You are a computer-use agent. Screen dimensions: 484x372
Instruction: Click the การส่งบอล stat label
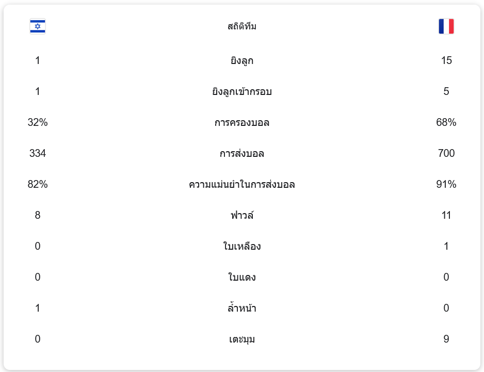[241, 154]
